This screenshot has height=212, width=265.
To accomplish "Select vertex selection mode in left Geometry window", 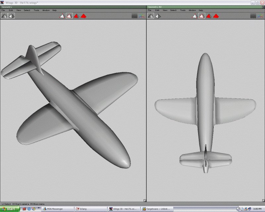I will [62, 16].
